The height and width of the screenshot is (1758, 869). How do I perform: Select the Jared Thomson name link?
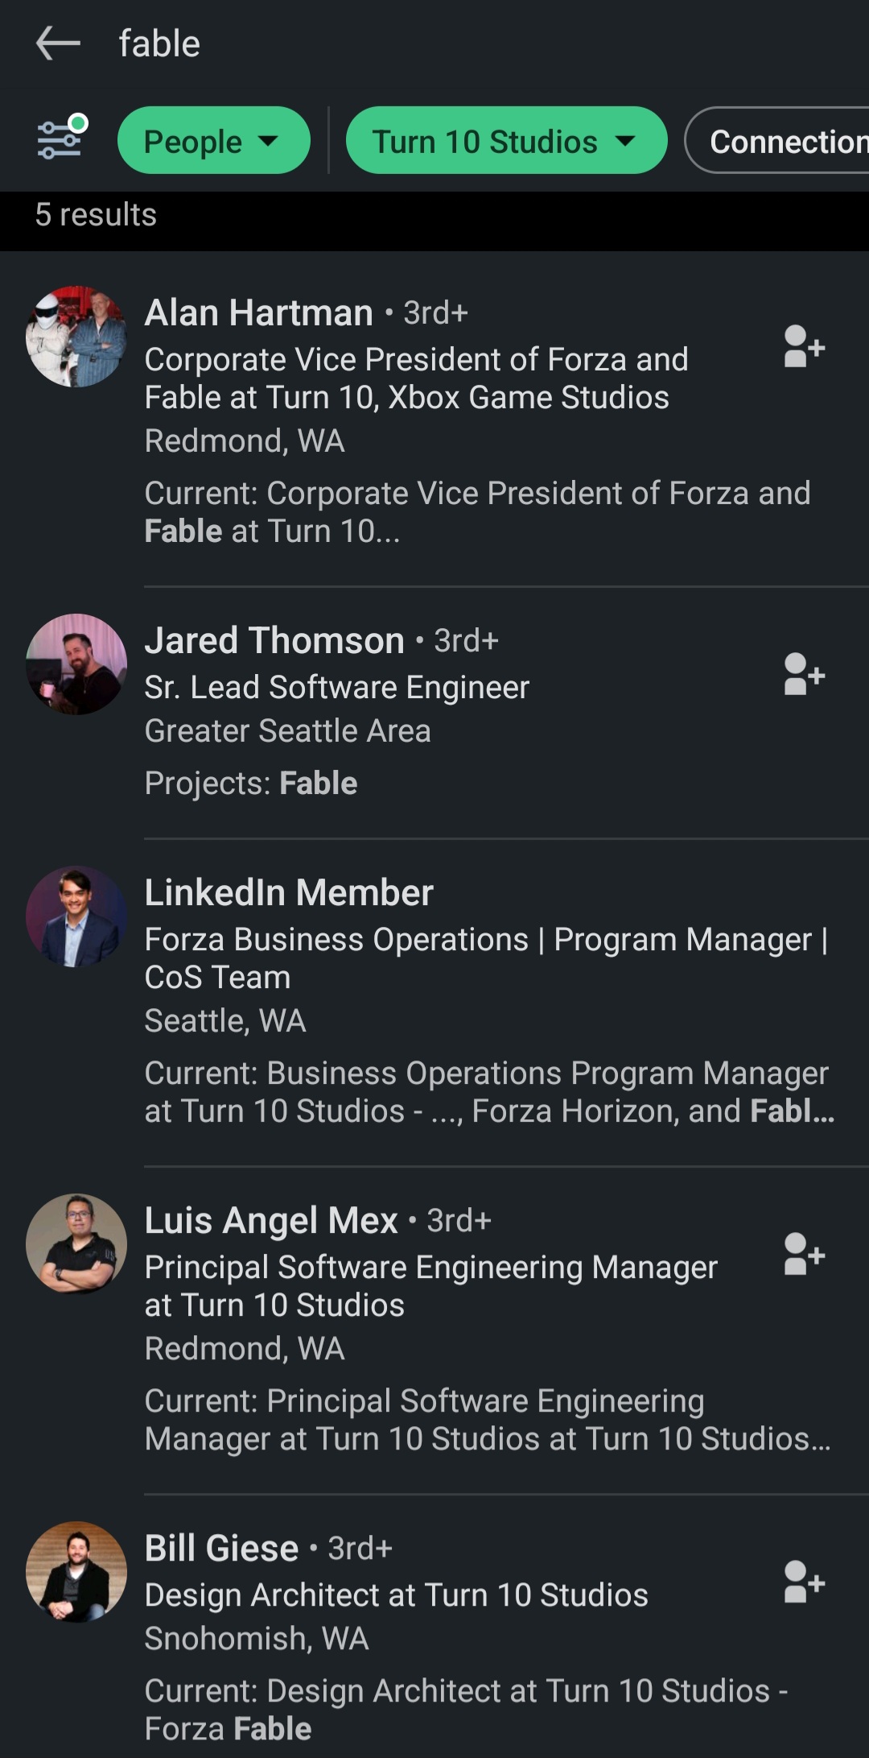click(274, 640)
